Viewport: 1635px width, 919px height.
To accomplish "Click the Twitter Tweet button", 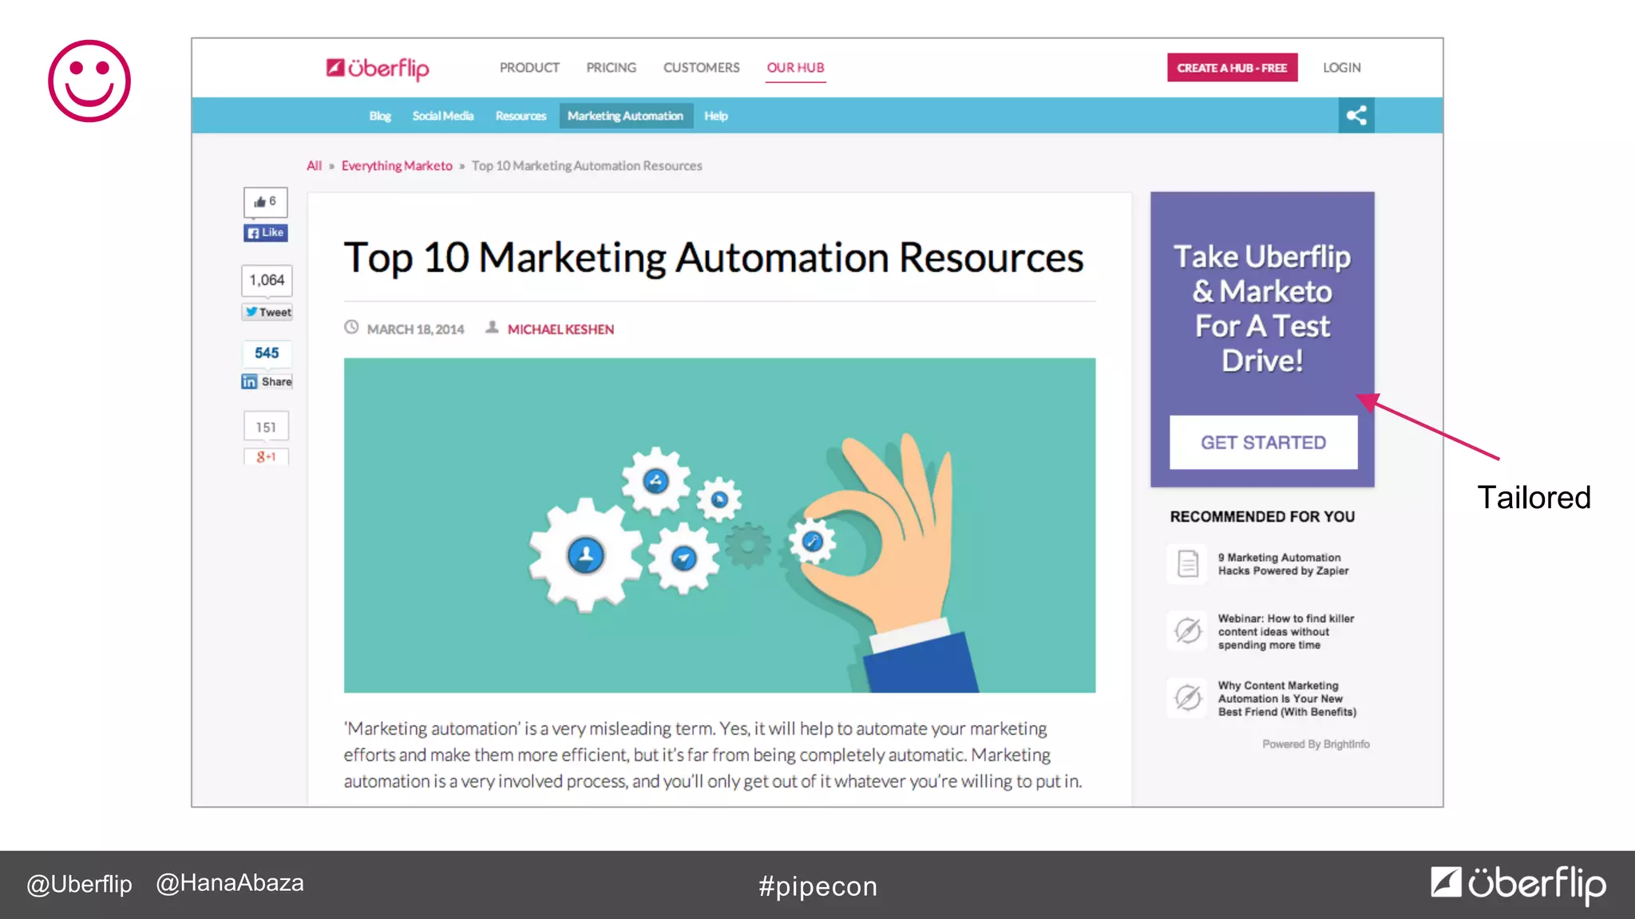I will point(267,312).
